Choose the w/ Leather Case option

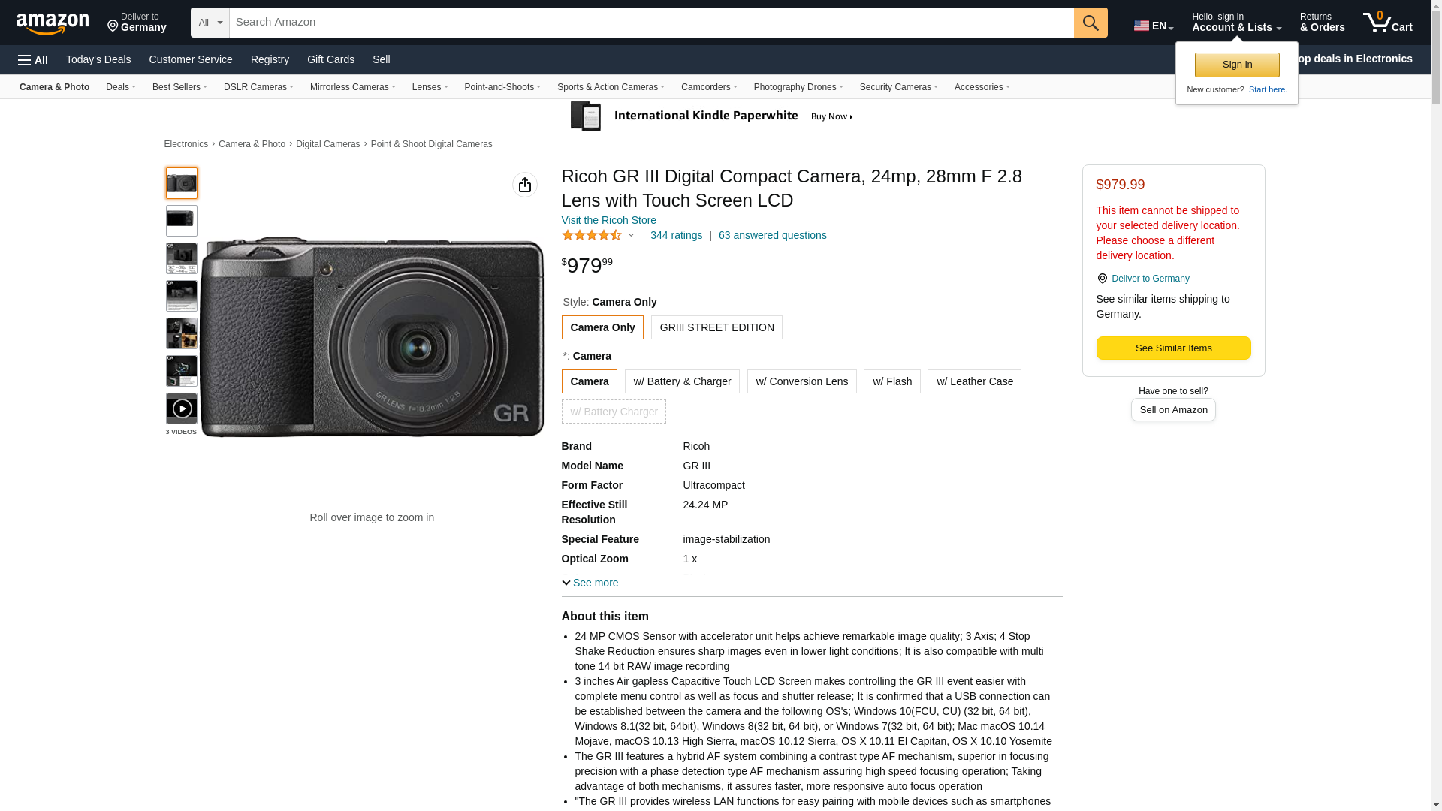(974, 381)
